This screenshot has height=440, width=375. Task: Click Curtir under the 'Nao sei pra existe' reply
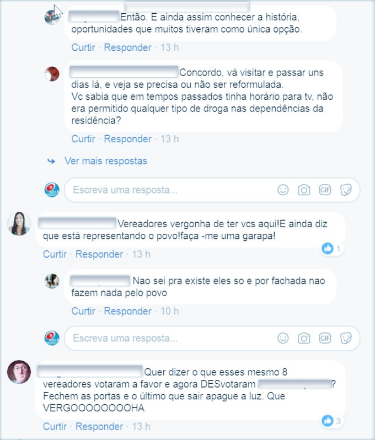[83, 311]
